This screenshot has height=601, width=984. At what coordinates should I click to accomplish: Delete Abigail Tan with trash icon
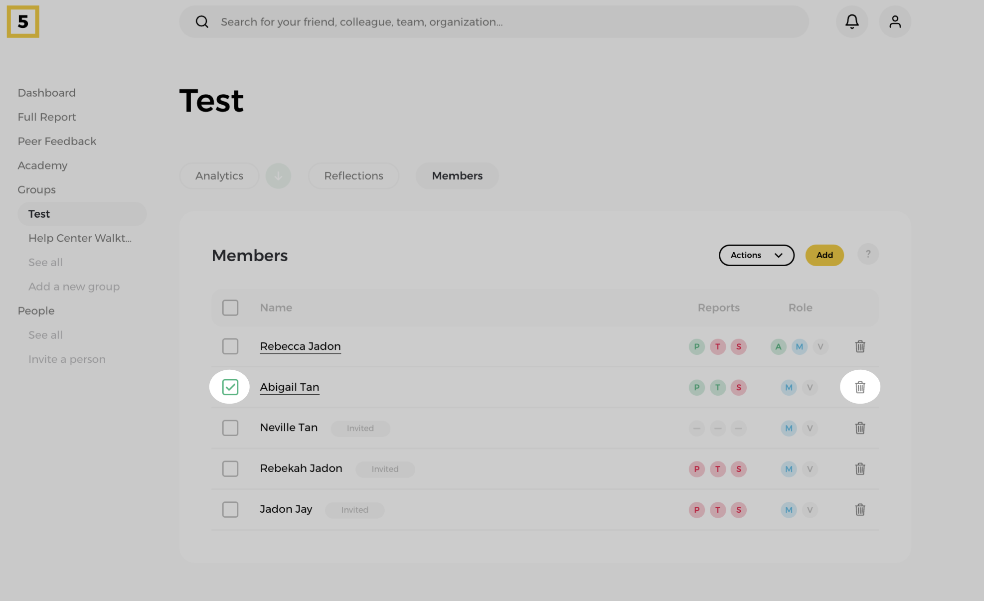860,387
